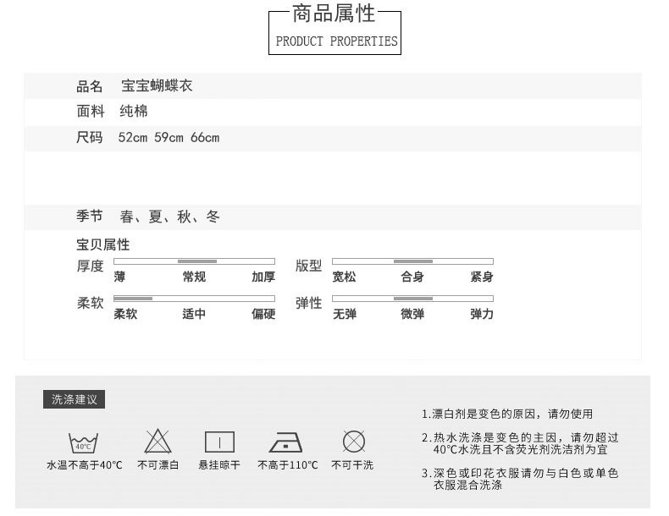Click the do-not-bleach crossed triangle icon

158,442
